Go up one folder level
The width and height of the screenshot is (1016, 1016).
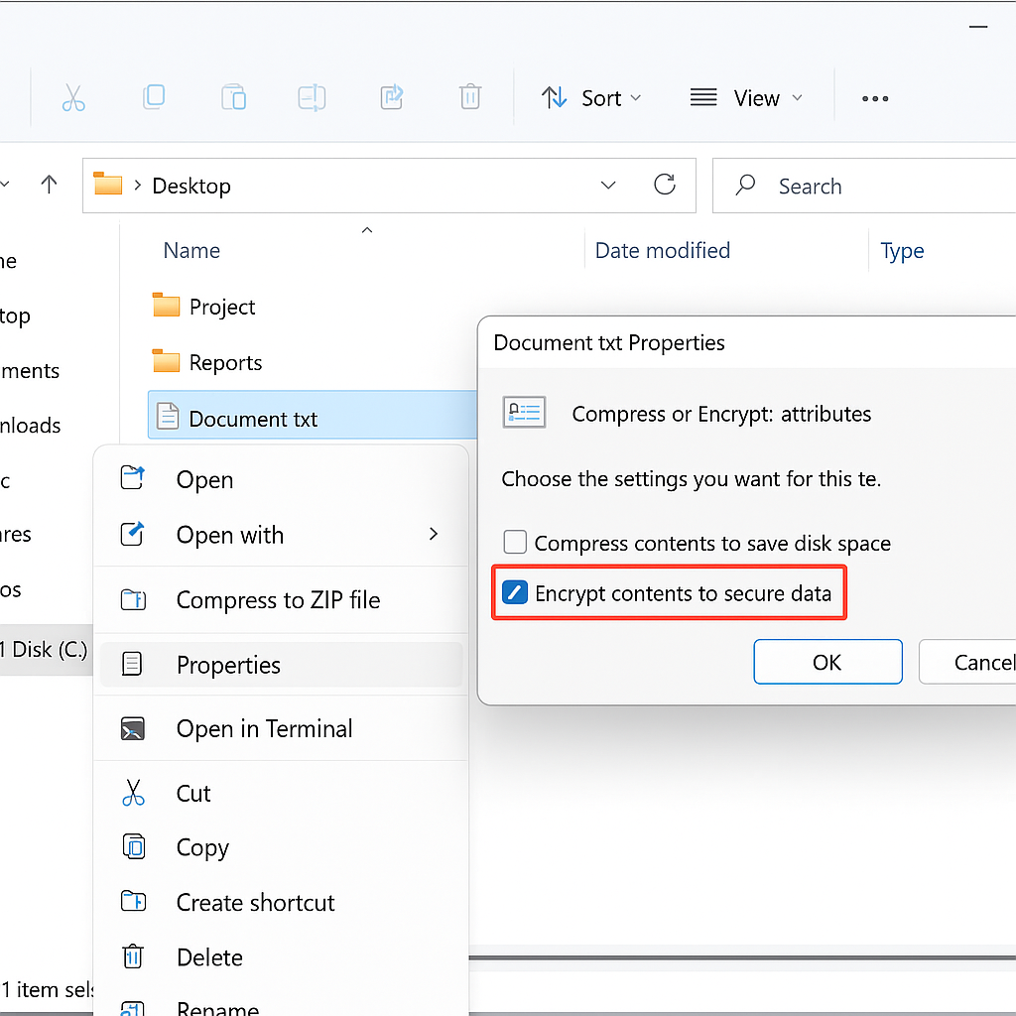click(x=49, y=185)
